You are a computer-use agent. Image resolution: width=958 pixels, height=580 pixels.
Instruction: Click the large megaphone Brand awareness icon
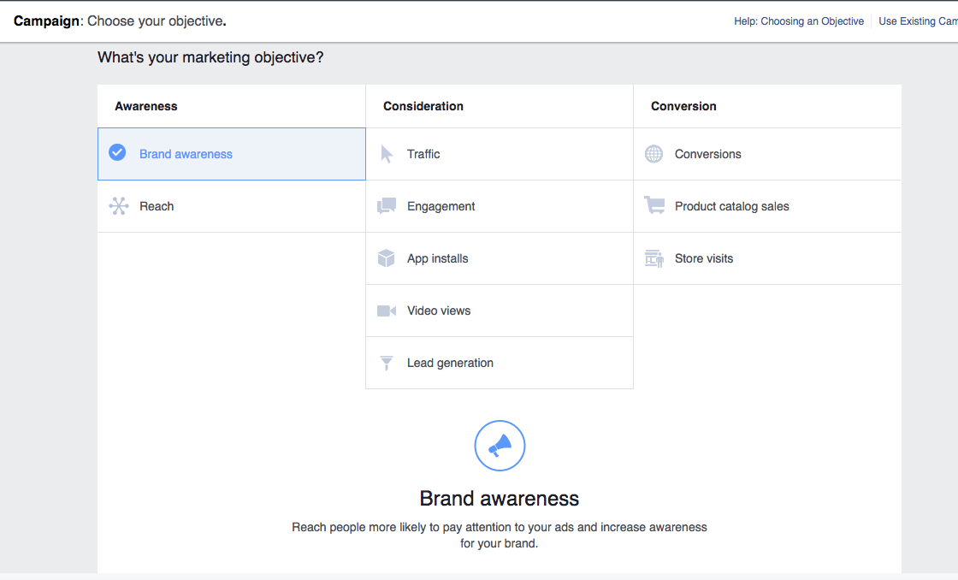500,446
